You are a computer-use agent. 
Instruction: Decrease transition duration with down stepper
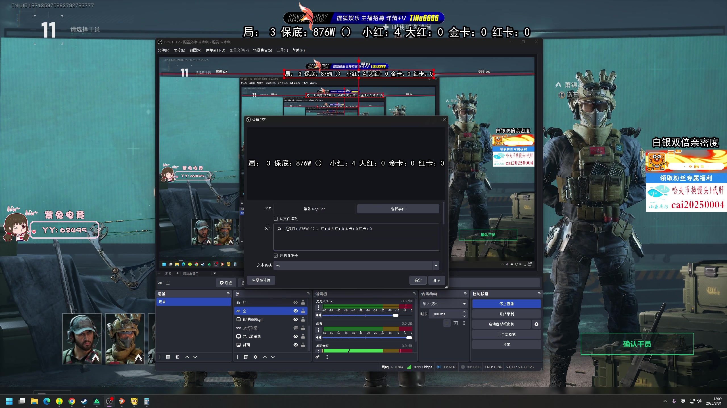[464, 316]
